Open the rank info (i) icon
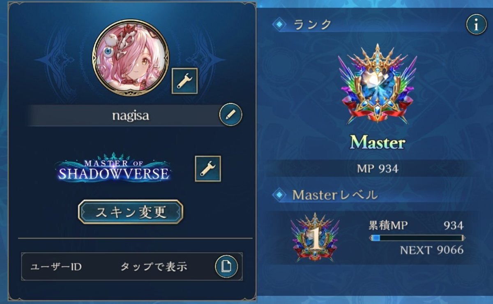493x304 pixels. pos(476,25)
